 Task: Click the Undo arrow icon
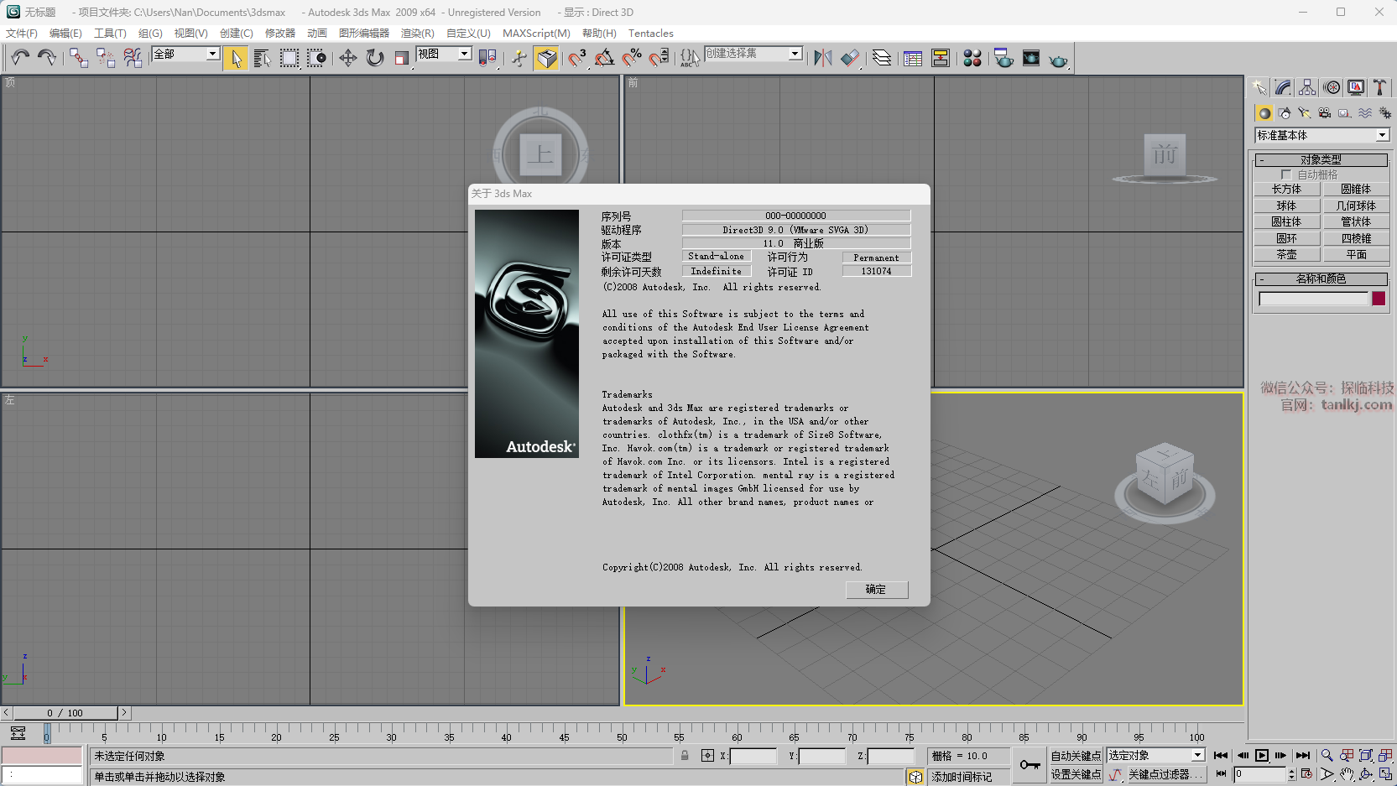click(20, 58)
